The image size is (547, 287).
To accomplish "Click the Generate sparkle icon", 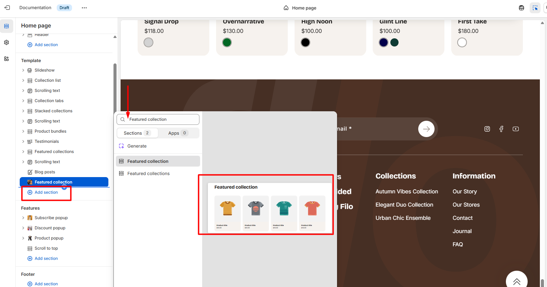I will click(x=121, y=146).
